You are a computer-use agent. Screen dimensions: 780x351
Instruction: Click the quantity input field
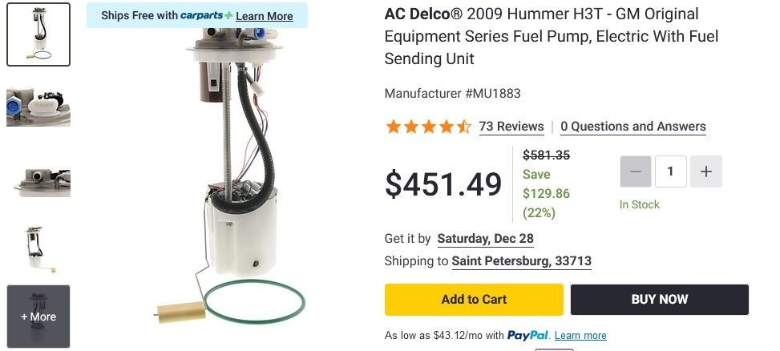tap(671, 171)
